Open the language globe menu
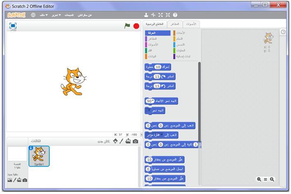The width and height of the screenshot is (291, 194). (33, 15)
